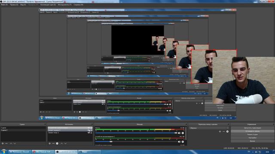
Task: Select the Захват игры 2 source row
Action: pos(70,133)
